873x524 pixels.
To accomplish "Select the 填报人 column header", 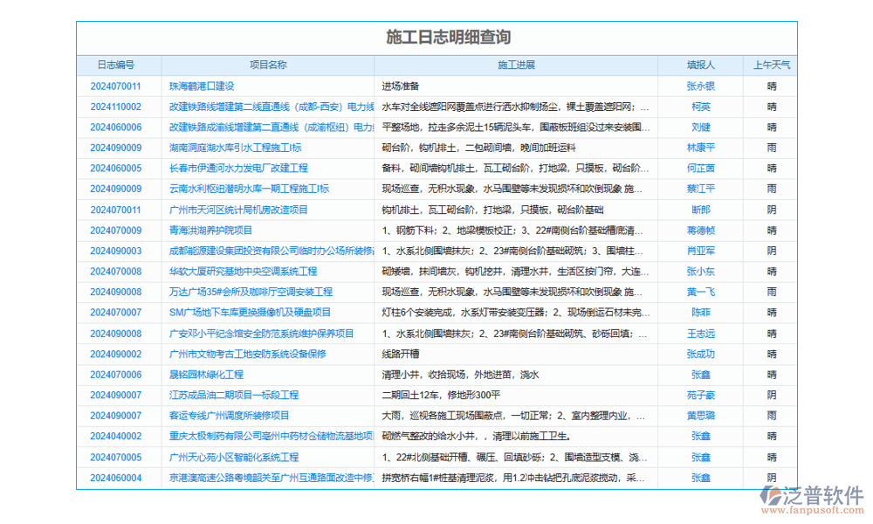I will tap(700, 65).
